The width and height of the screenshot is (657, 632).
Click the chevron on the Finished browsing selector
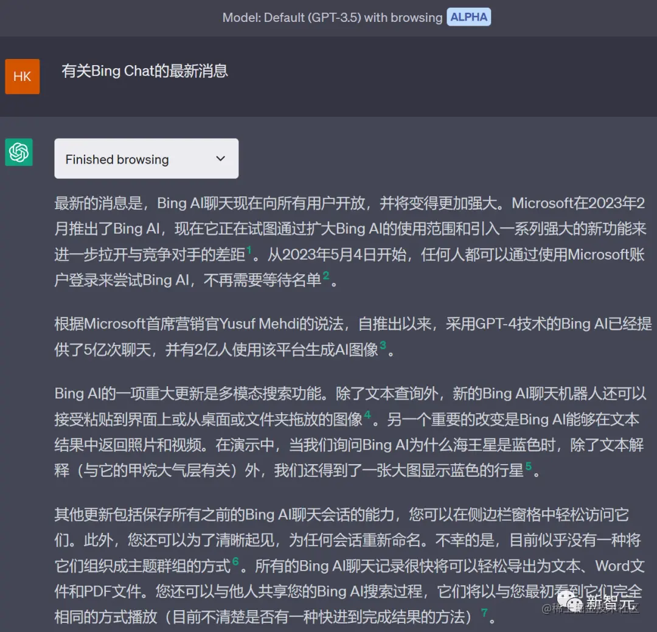[x=220, y=158]
